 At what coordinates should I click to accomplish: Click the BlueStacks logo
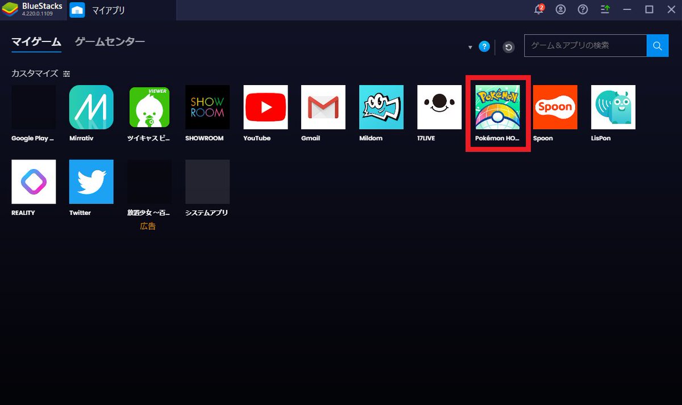(x=10, y=10)
